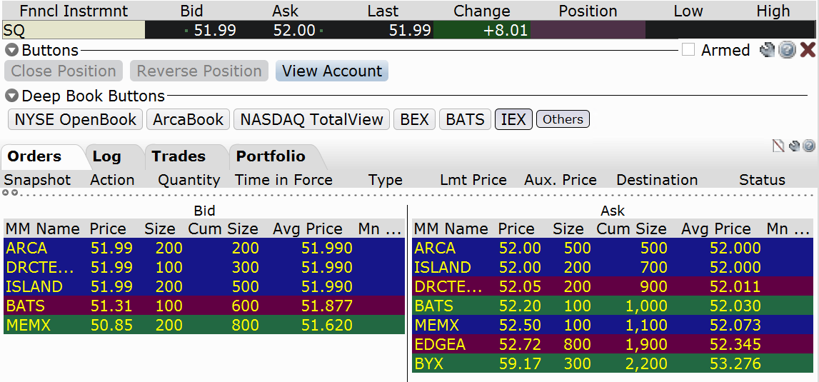
Task: Click the View Account button
Action: [332, 71]
